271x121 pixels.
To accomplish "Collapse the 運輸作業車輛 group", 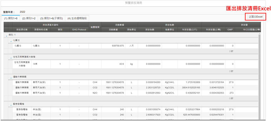I will pos(11,77).
